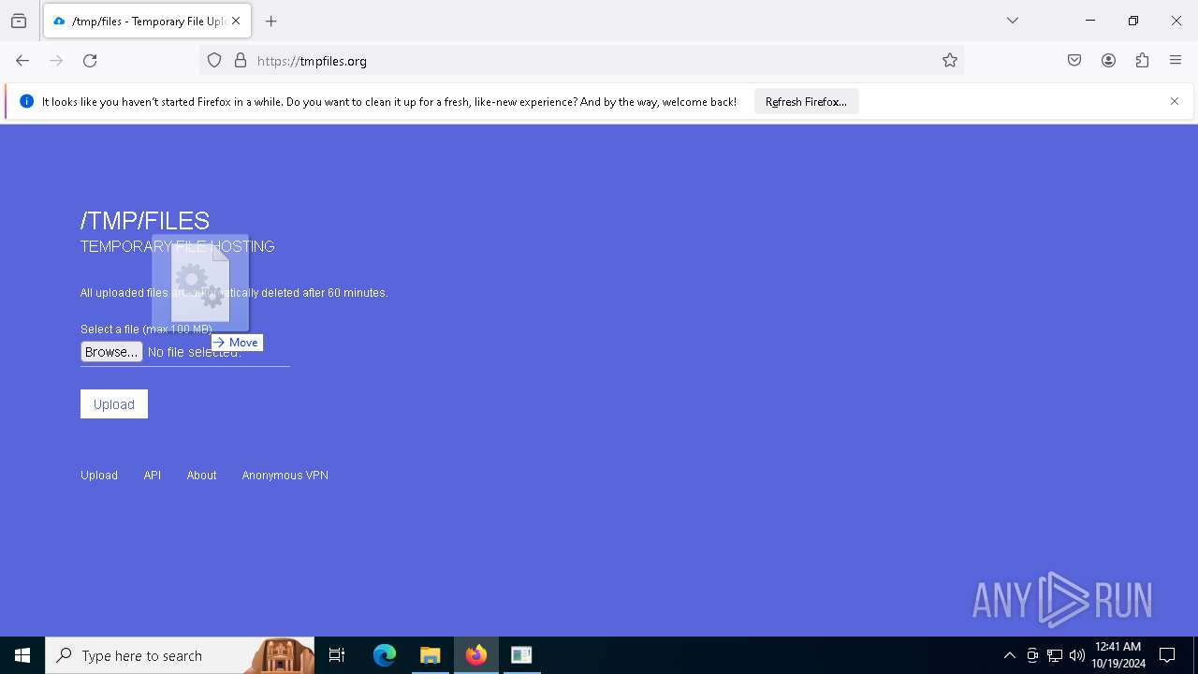
Task: Click the Upload button
Action: click(114, 404)
